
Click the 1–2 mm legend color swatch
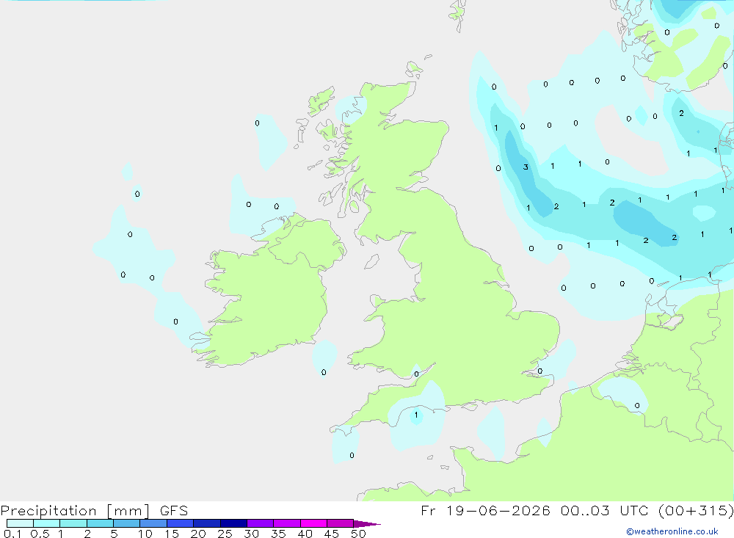73,523
